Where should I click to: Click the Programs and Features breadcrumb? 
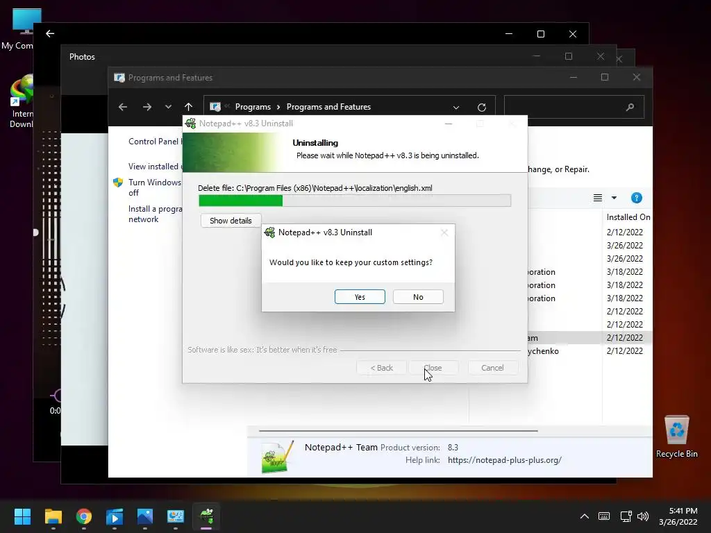pyautogui.click(x=328, y=107)
